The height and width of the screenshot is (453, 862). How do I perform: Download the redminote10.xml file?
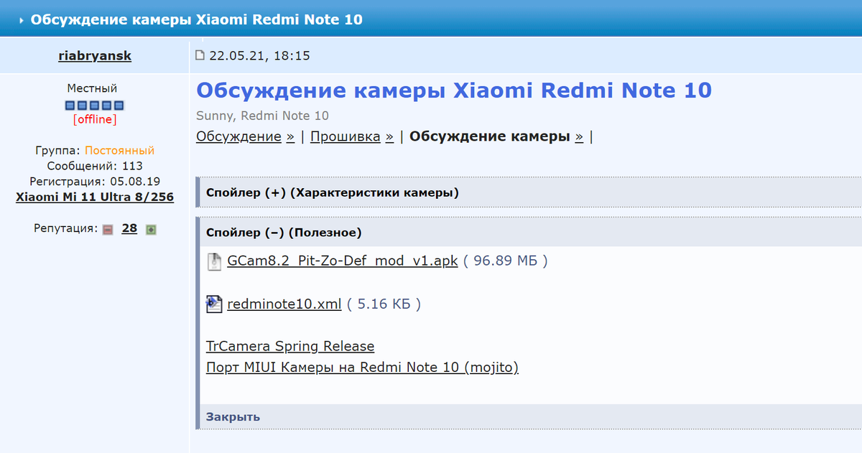[284, 304]
